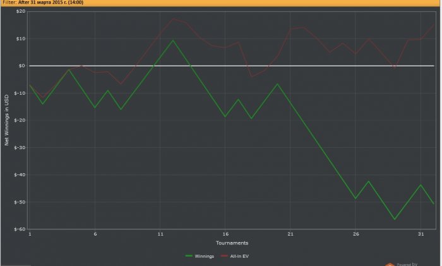This screenshot has height=266, width=442.
Task: Click x-axis tick label 21
Action: coord(290,234)
